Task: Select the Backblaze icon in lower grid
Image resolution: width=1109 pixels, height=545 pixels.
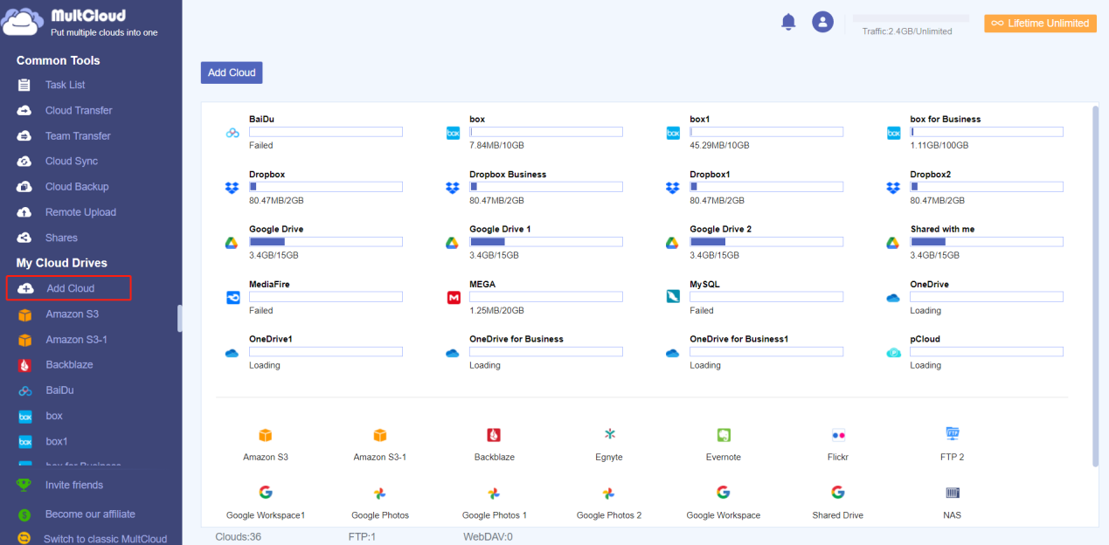Action: (494, 435)
